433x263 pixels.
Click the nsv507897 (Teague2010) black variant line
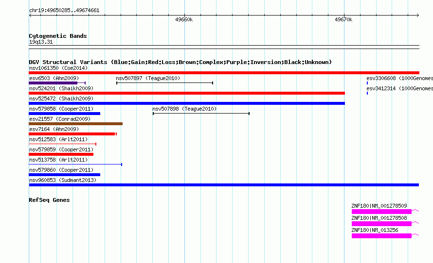pos(164,83)
